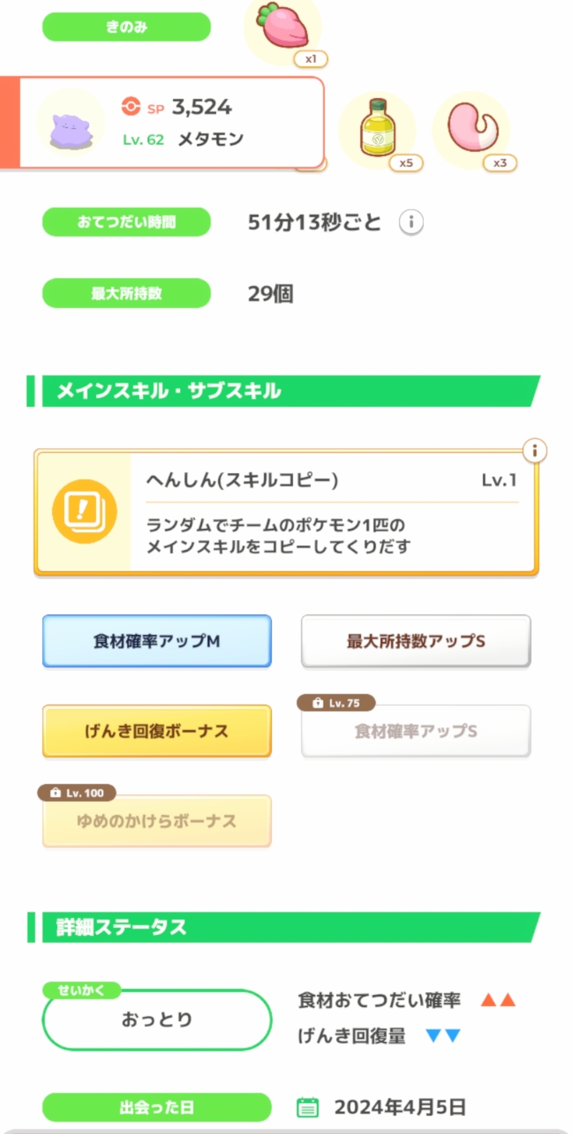Tap the pink tail ingredient icon
This screenshot has height=1134, width=572.
[472, 128]
